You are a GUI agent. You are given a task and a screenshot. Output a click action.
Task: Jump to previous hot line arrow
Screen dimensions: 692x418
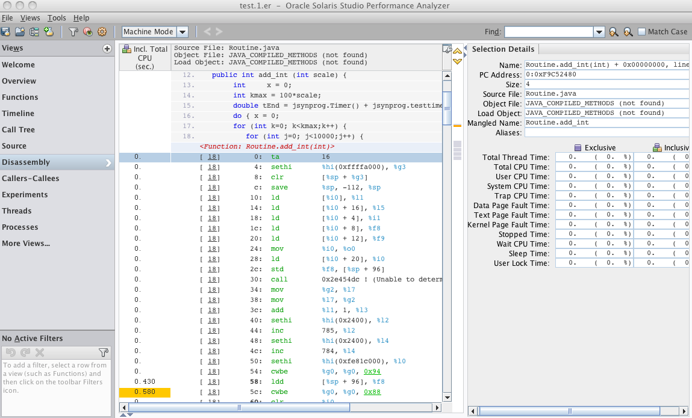(x=457, y=51)
